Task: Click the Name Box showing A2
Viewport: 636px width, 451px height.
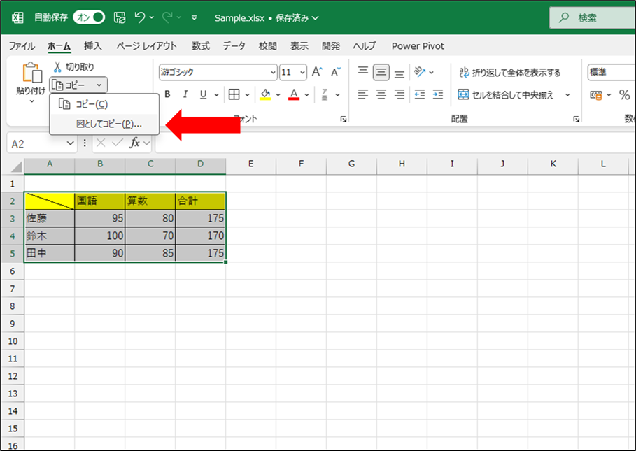Action: (42, 143)
